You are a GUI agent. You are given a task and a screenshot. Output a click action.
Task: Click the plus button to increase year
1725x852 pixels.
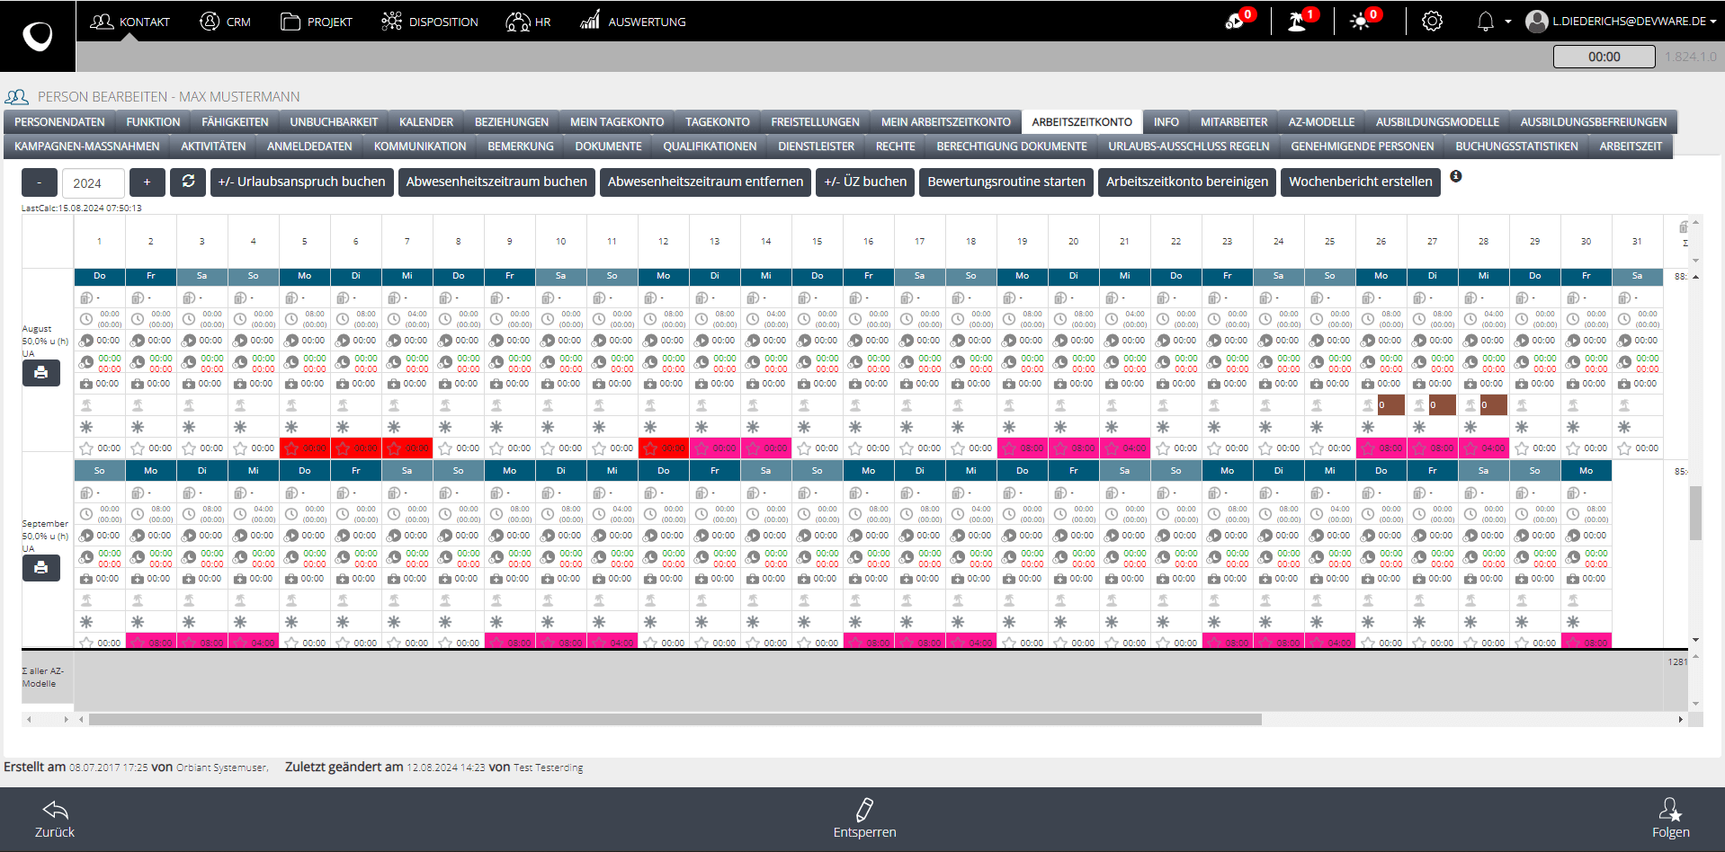[147, 182]
